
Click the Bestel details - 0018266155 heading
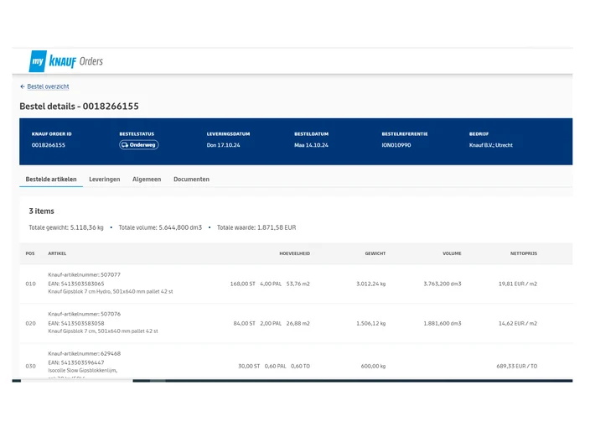click(x=79, y=107)
